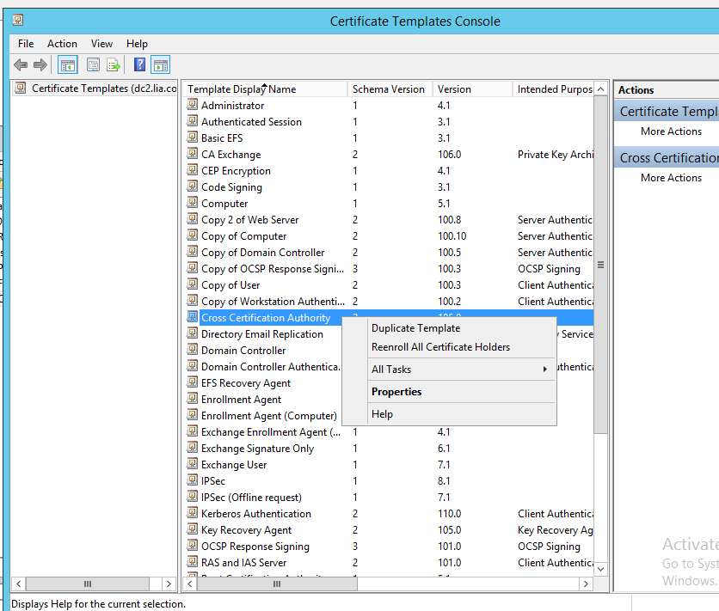Open the Action menu in menu bar

[x=62, y=44]
